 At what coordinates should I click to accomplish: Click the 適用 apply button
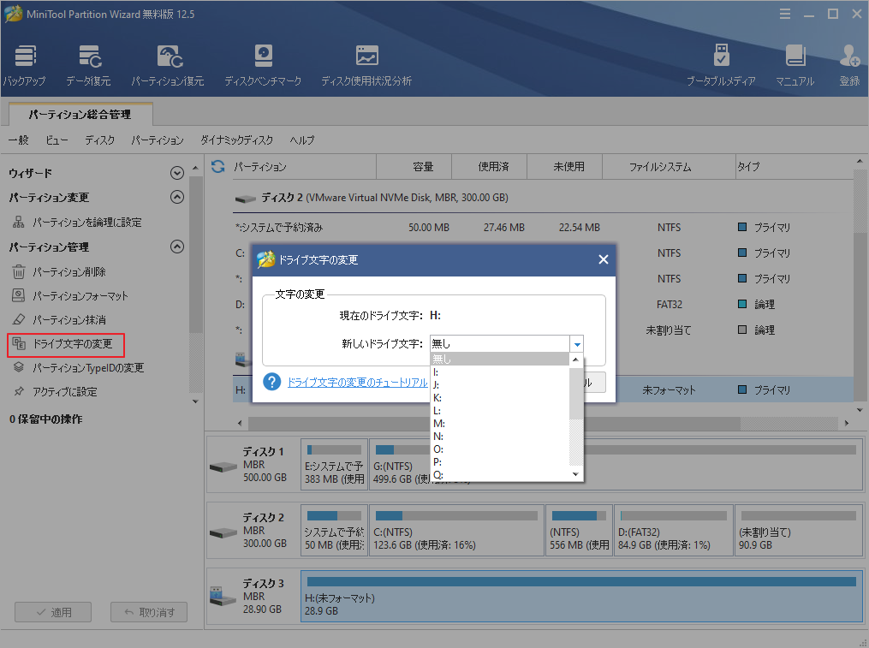click(52, 612)
